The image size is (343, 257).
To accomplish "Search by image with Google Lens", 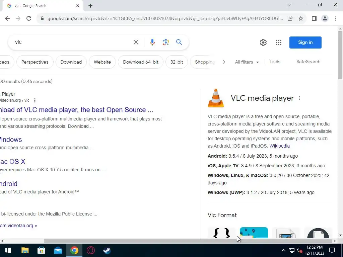I will (165, 42).
